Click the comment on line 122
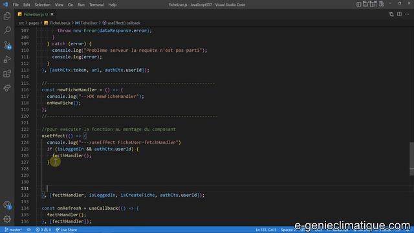This screenshot has height=233, width=414. [x=109, y=129]
